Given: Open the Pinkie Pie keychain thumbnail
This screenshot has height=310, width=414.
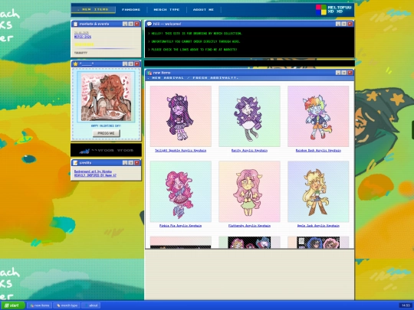Looking at the screenshot, I should 181,191.
